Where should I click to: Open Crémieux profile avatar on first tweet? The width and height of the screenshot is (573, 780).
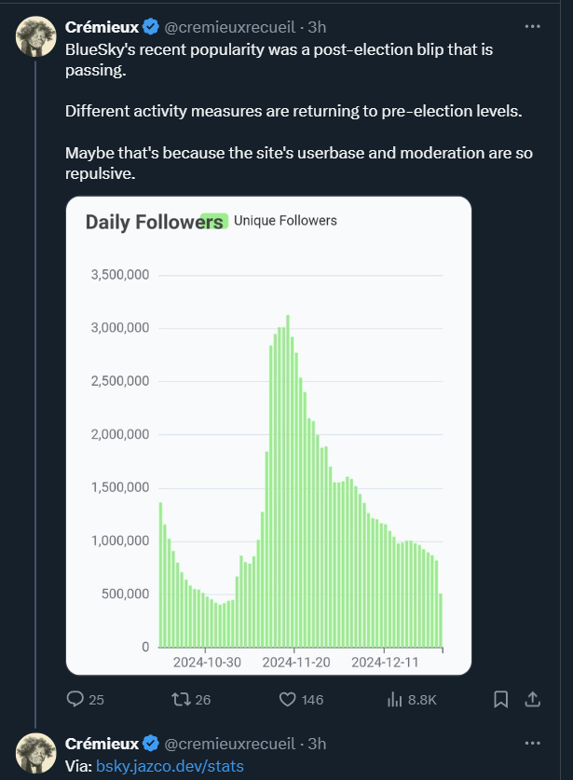(x=35, y=36)
